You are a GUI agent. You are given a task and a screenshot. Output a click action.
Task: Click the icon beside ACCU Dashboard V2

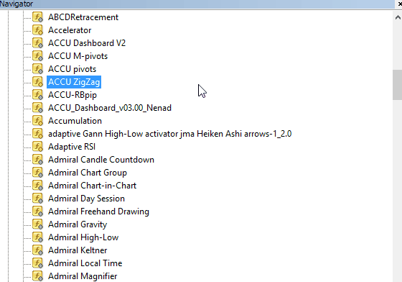[x=37, y=43]
